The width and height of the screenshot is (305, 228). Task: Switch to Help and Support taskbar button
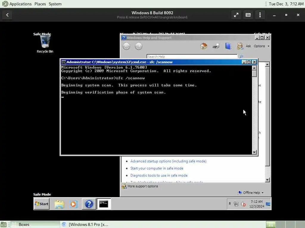click(x=89, y=204)
